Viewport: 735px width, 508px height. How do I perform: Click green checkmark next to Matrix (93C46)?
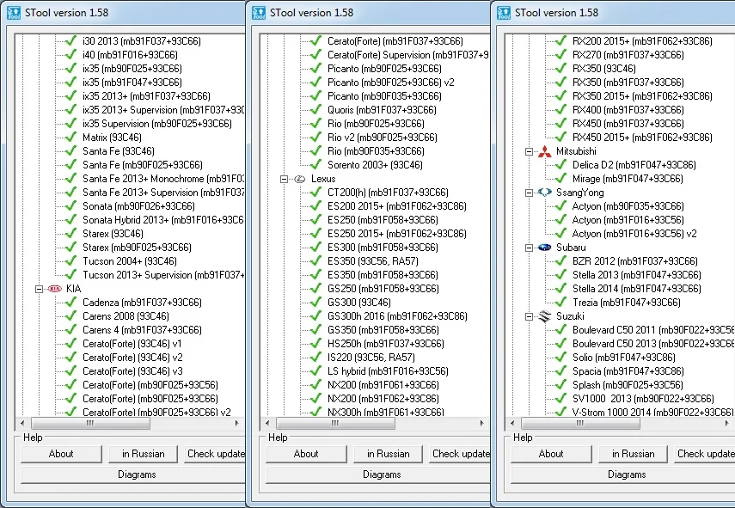tap(71, 138)
